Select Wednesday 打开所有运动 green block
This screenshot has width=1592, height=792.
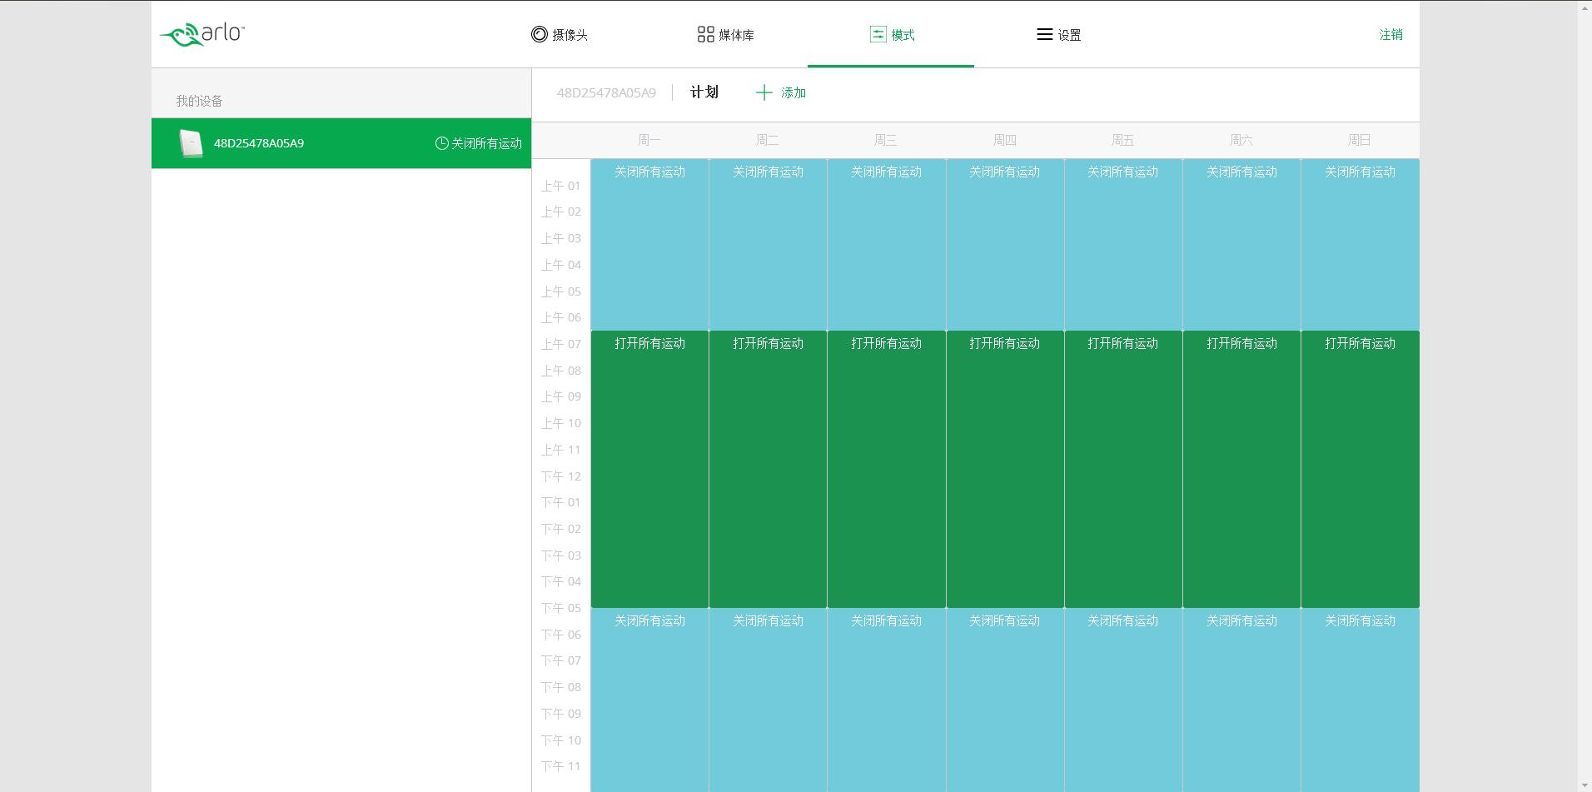point(886,469)
